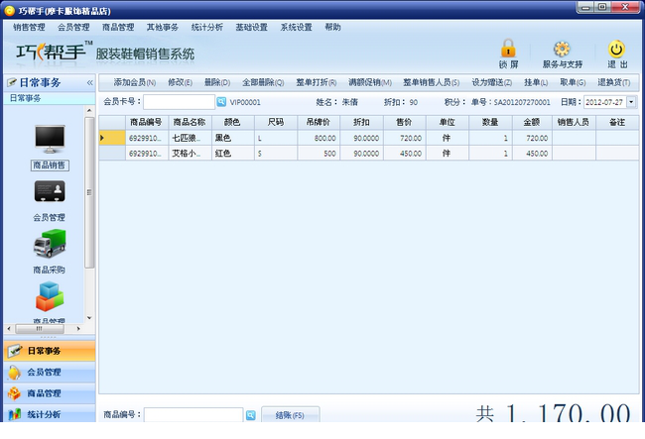The width and height of the screenshot is (645, 439).
Task: Open 系统设置 menu
Action: 296,27
